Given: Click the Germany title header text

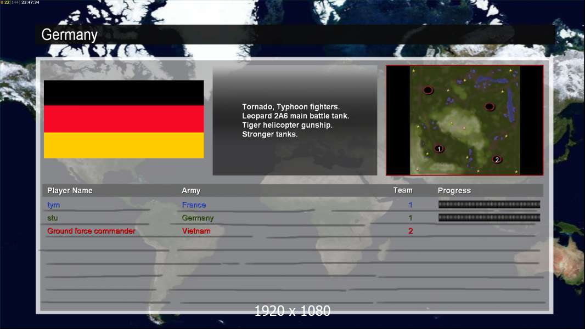Looking at the screenshot, I should pos(69,35).
